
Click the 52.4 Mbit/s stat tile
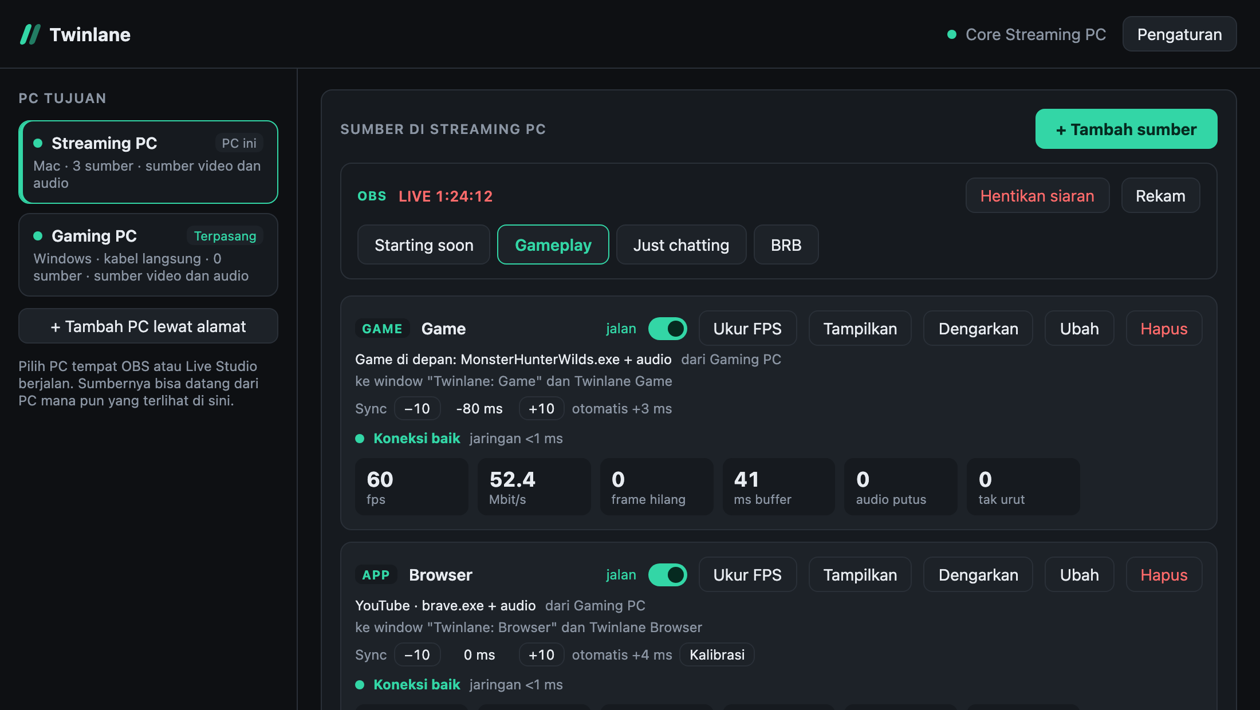tap(534, 487)
